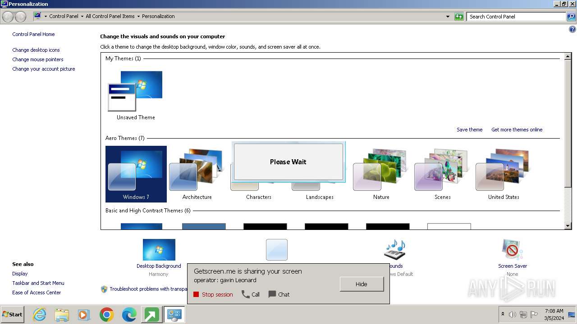Viewport: 577px width, 324px height.
Task: Pick the Scenes theme
Action: (x=442, y=174)
